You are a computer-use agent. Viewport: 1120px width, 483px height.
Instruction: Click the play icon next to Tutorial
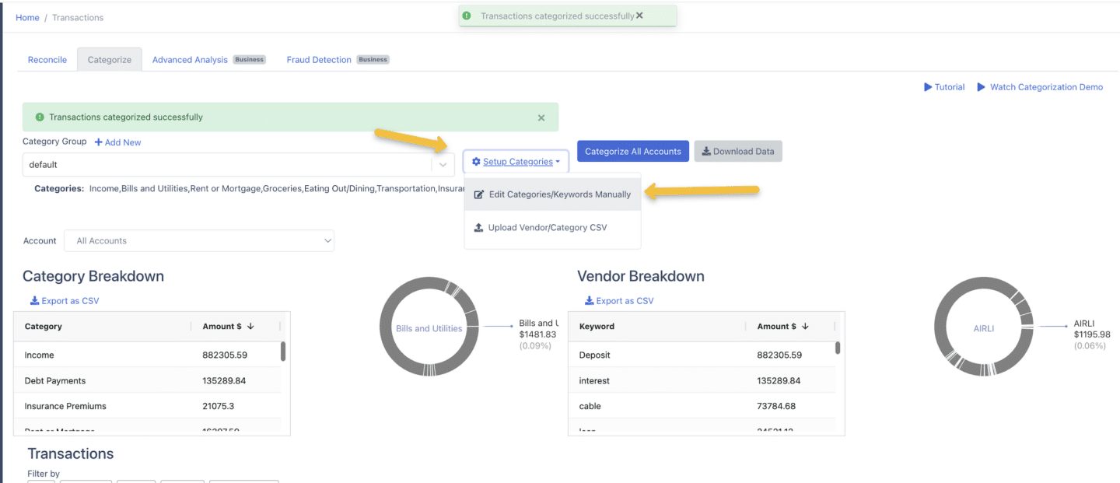927,86
